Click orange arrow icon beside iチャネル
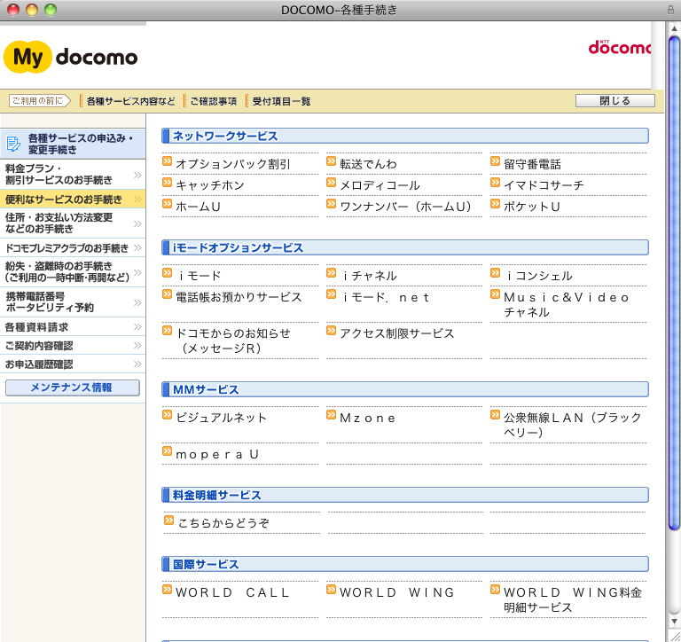 click(332, 273)
